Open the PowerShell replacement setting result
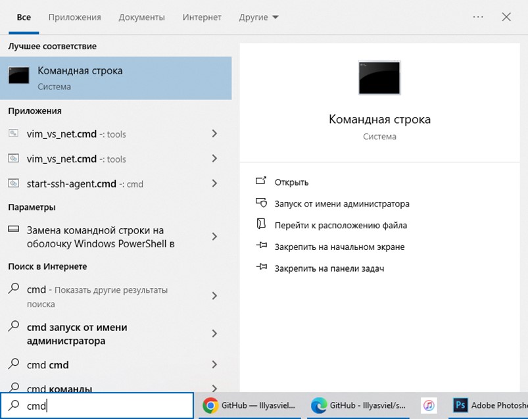This screenshot has height=419, width=528. tap(102, 237)
